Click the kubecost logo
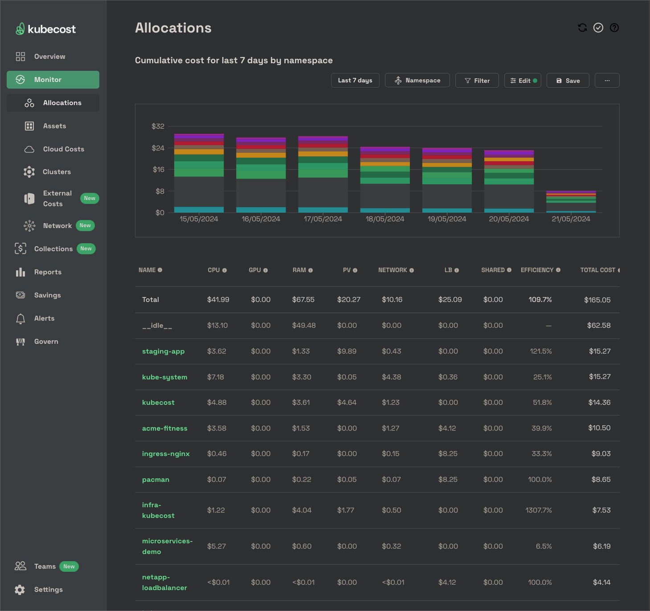 pos(45,29)
